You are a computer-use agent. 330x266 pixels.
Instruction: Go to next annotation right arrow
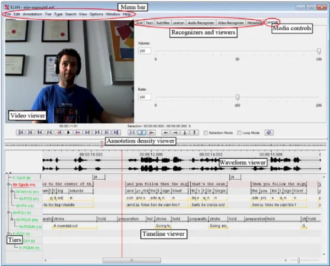(175, 132)
